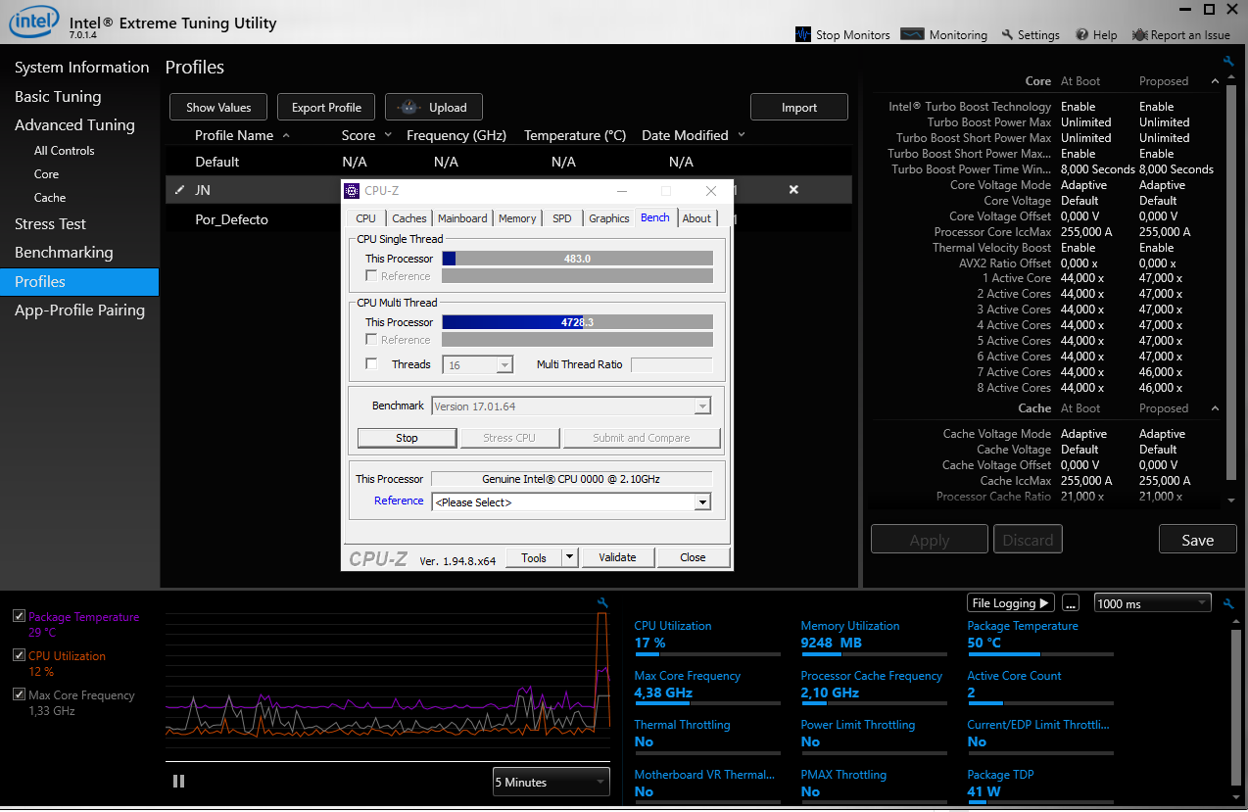Pause the monitoring graph

(178, 781)
